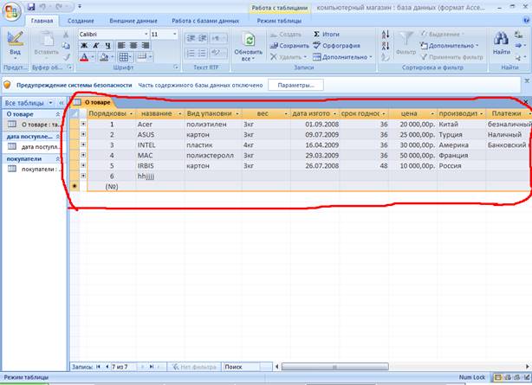Click Сохранить in the Записи group
532x385 pixels.
289,45
